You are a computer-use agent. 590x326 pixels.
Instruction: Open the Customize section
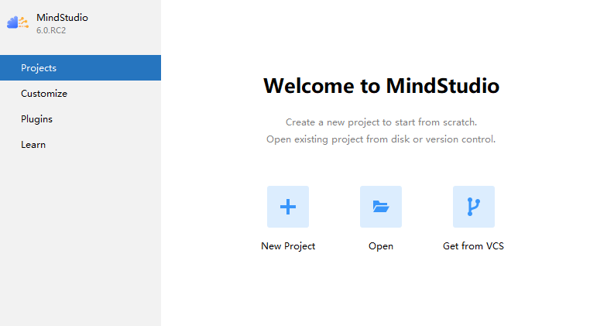tap(81, 94)
